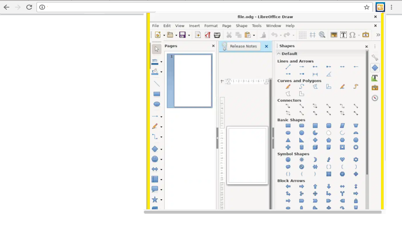Viewport: 402px width, 251px height.
Task: Choose the Rectangle tool in left toolbar
Action: (157, 94)
